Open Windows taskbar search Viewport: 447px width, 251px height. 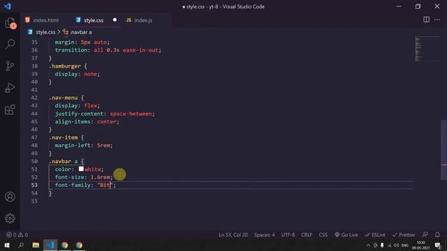[x=21, y=245]
